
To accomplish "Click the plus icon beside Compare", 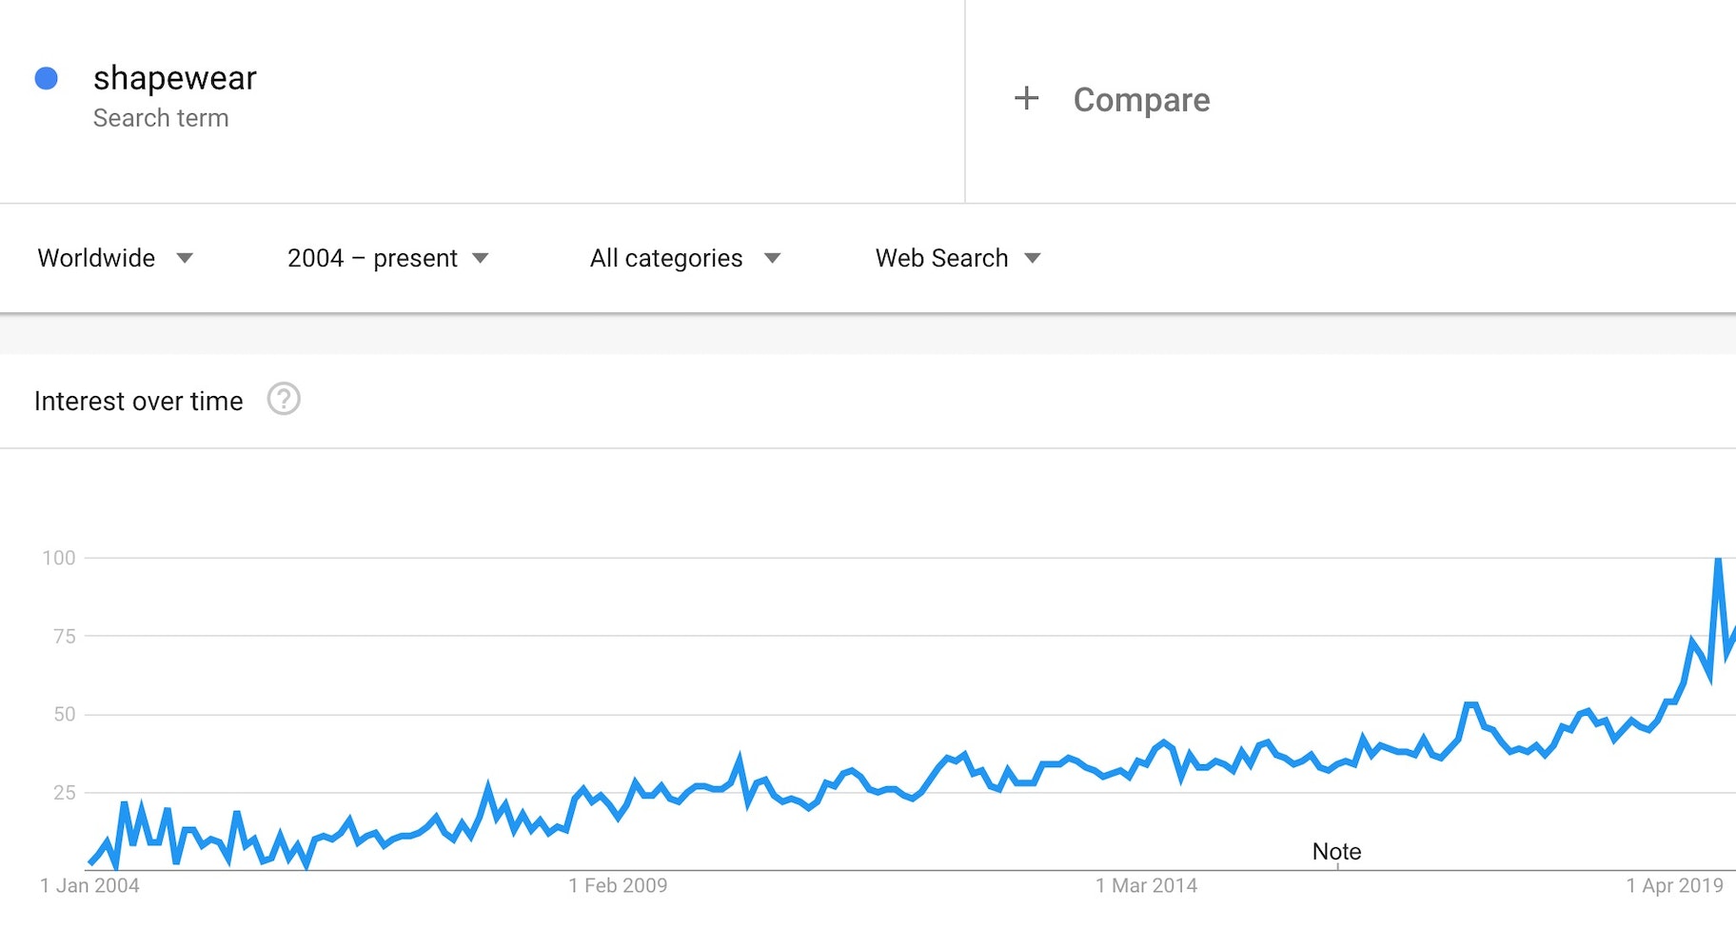I will (1026, 98).
